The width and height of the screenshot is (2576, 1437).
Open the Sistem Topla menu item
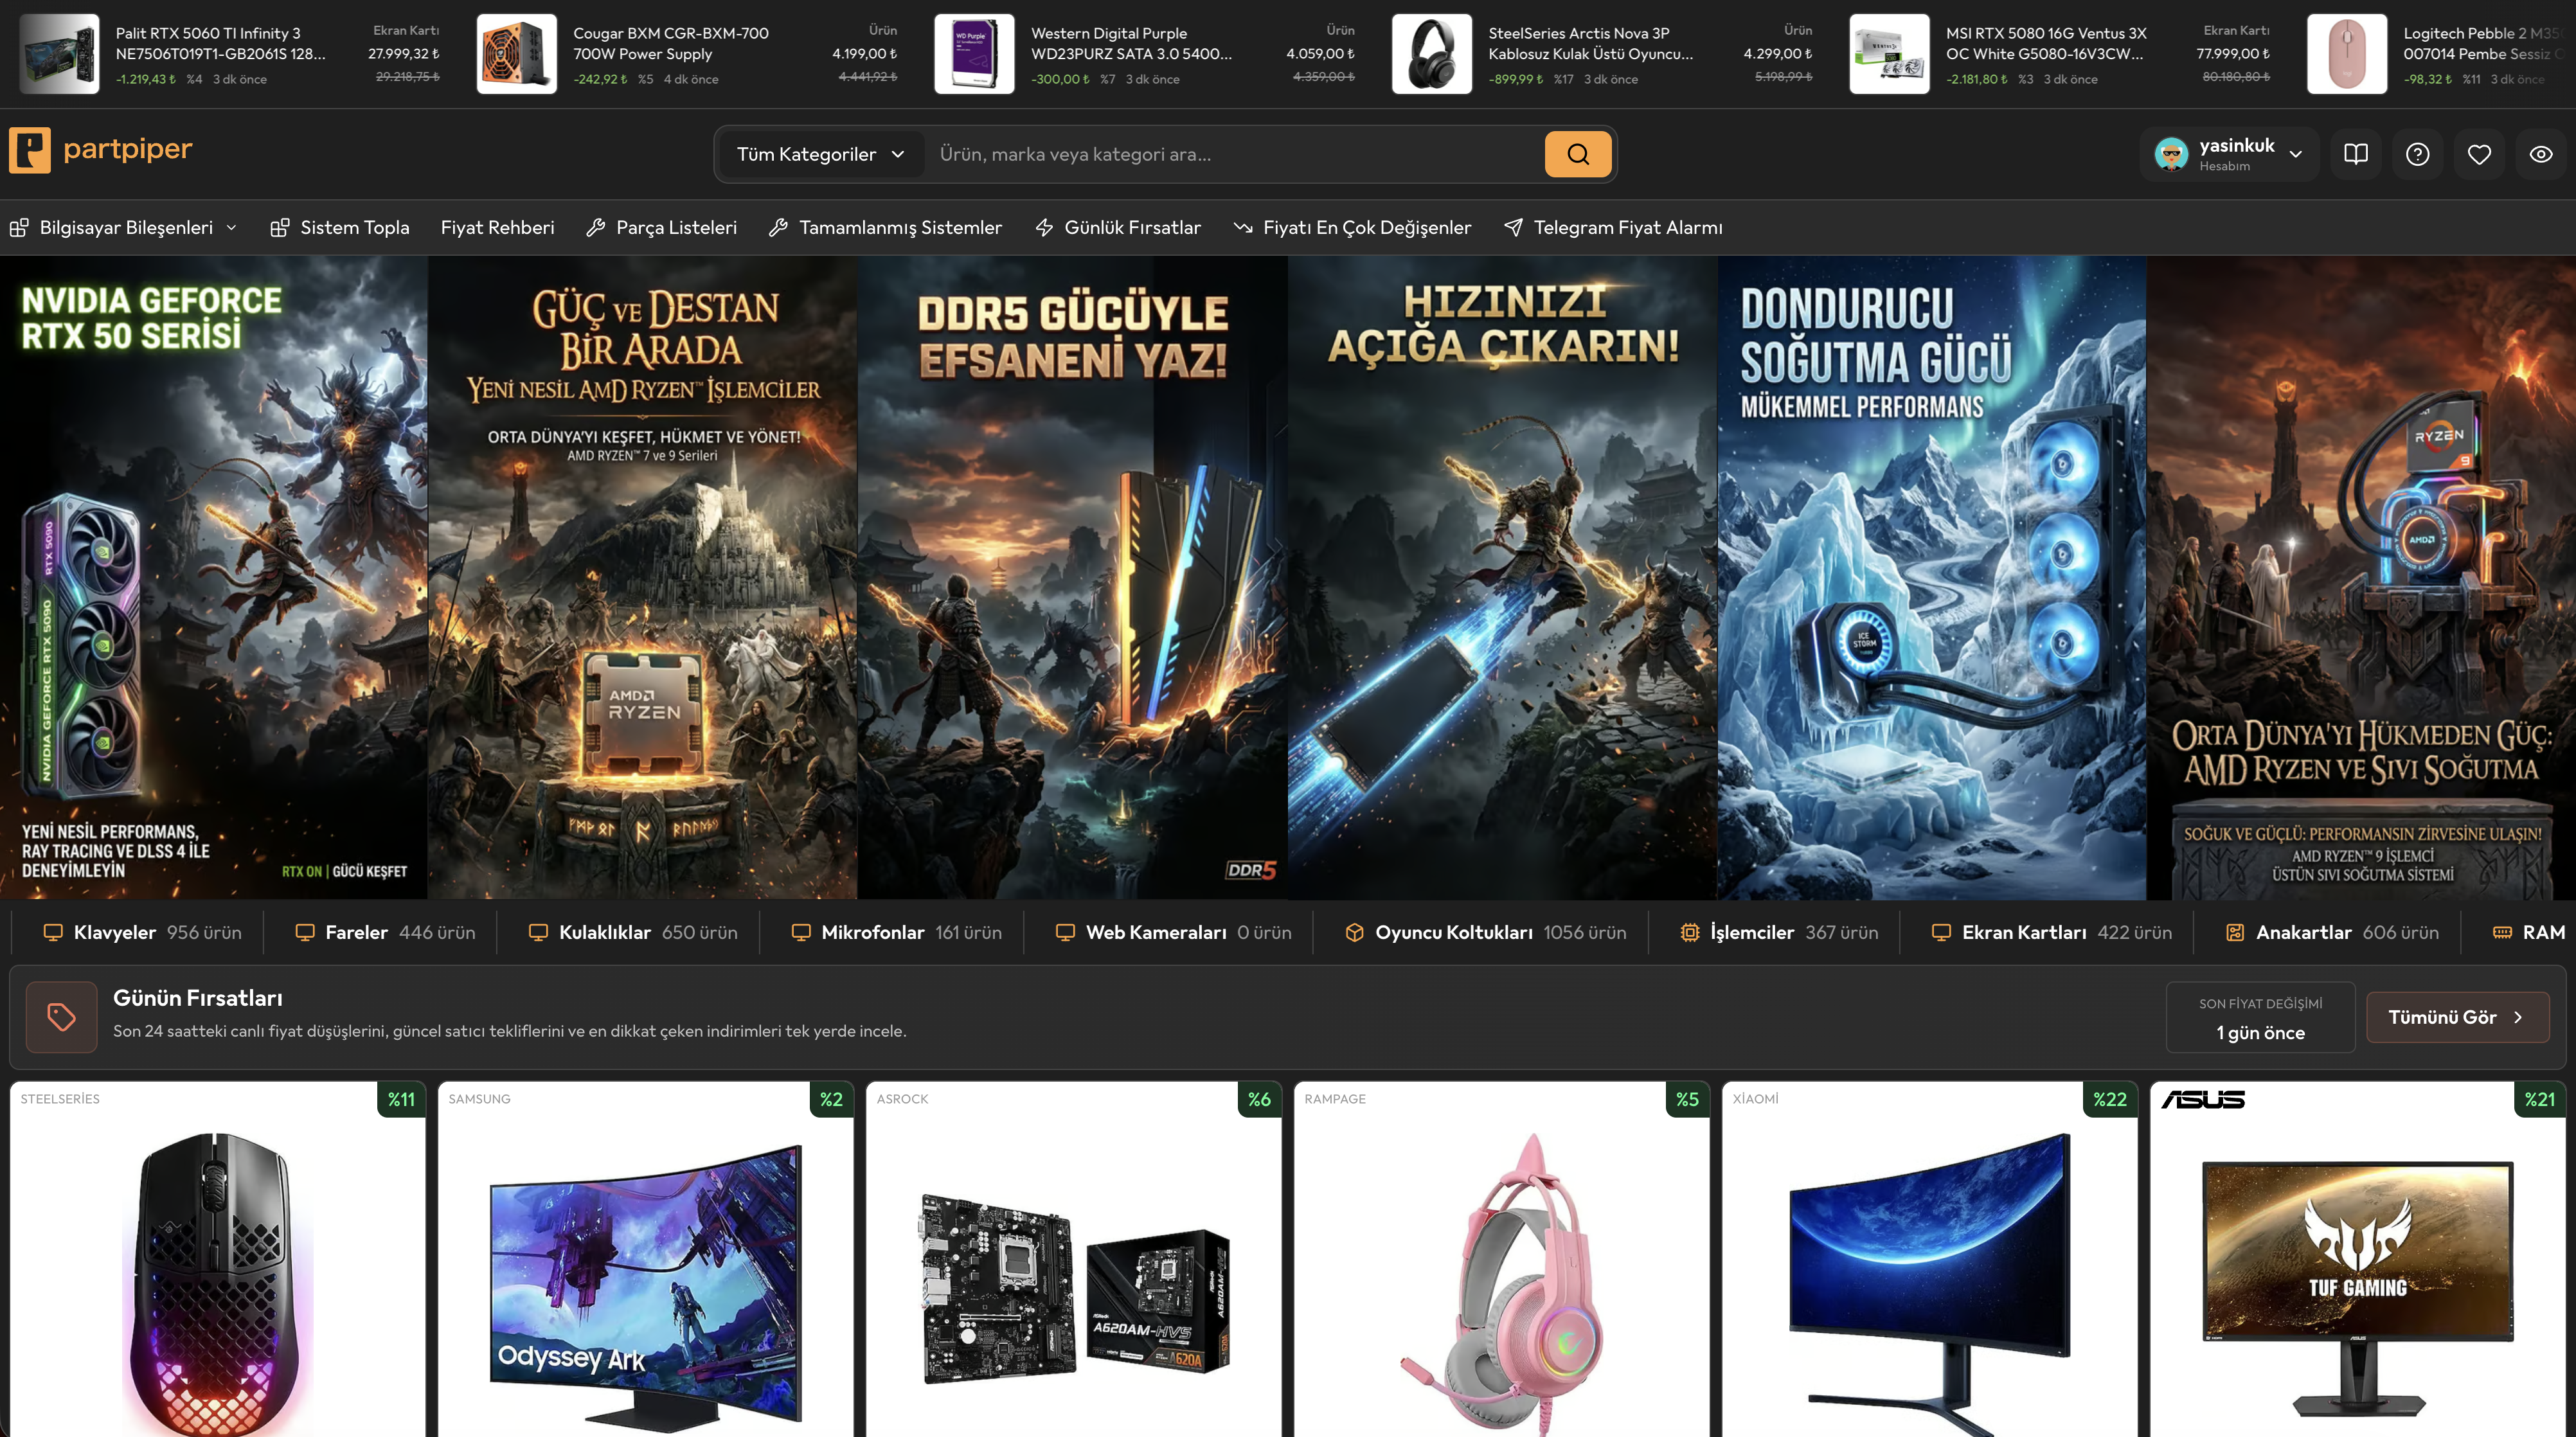(340, 228)
